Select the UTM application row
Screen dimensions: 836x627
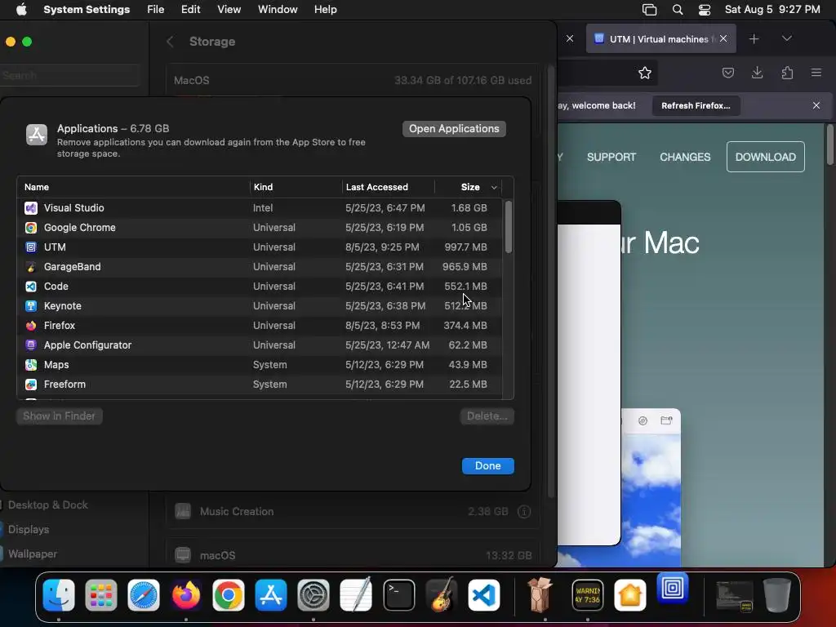[260, 247]
